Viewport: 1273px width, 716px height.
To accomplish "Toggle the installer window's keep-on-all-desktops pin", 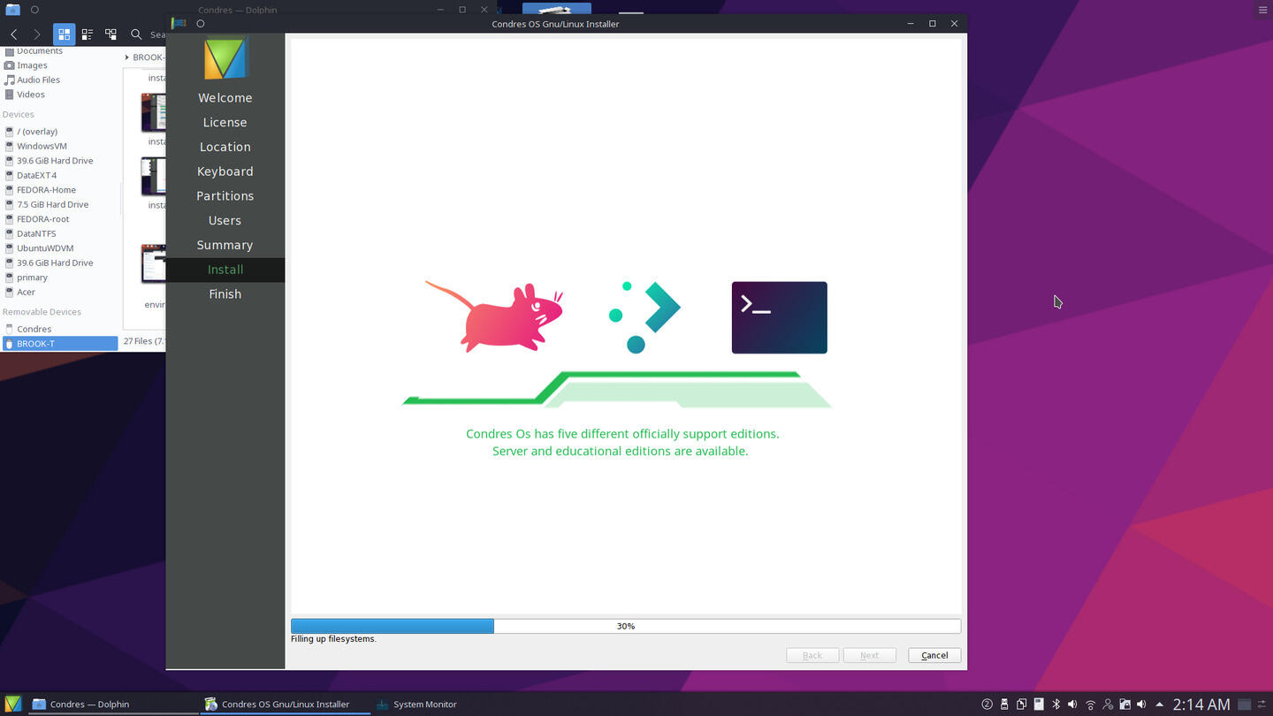I will point(201,24).
